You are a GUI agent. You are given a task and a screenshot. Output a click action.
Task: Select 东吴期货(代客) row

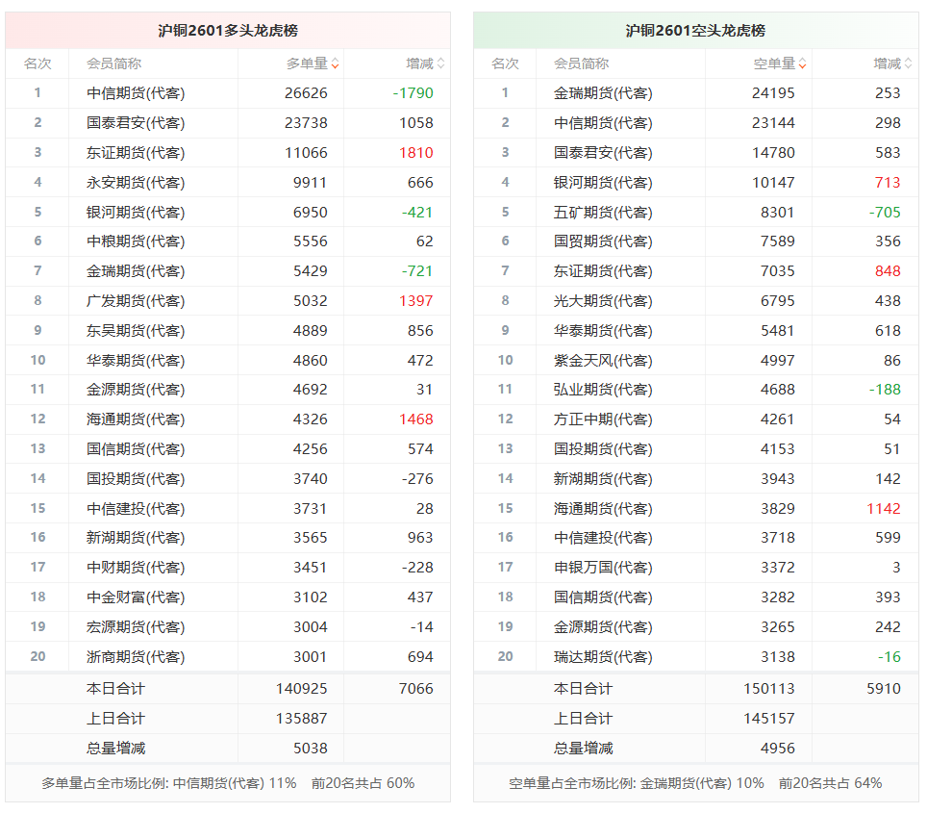click(228, 331)
